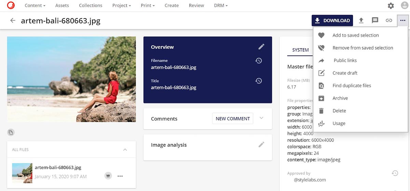410x191 pixels.
Task: Click the upload icon beside Download
Action: coord(361,20)
